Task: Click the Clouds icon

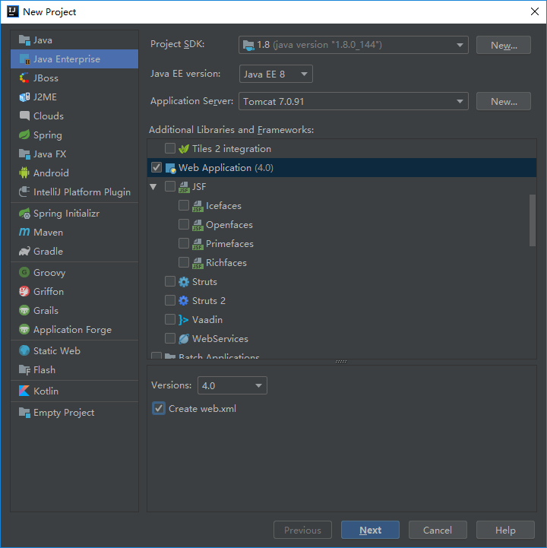Action: [x=24, y=116]
